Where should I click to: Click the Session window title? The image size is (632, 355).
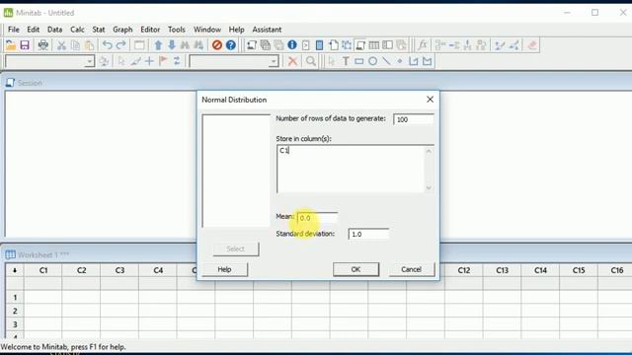30,83
